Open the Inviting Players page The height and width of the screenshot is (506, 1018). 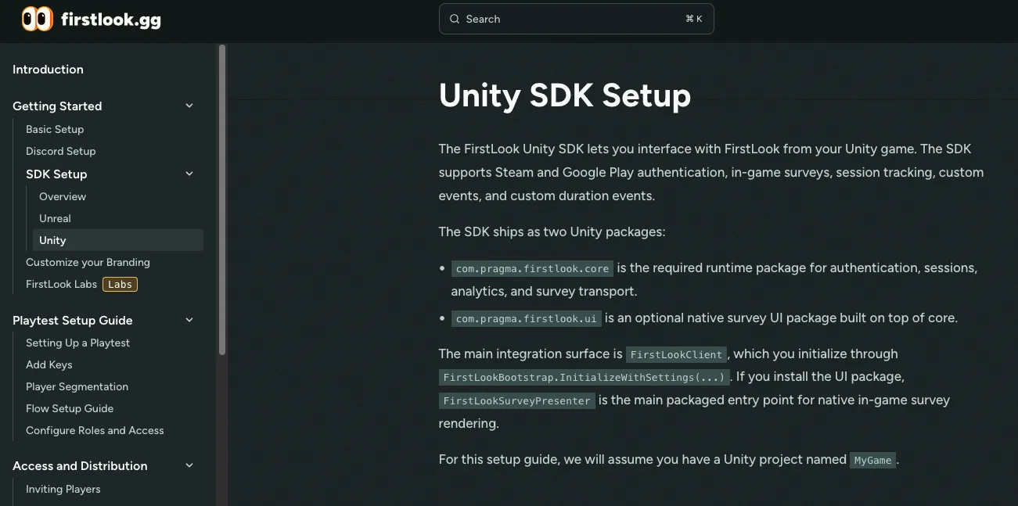pyautogui.click(x=63, y=489)
